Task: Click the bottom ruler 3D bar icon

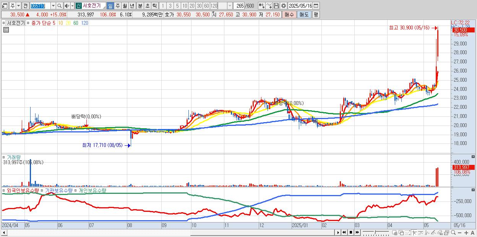Action: click(x=440, y=232)
